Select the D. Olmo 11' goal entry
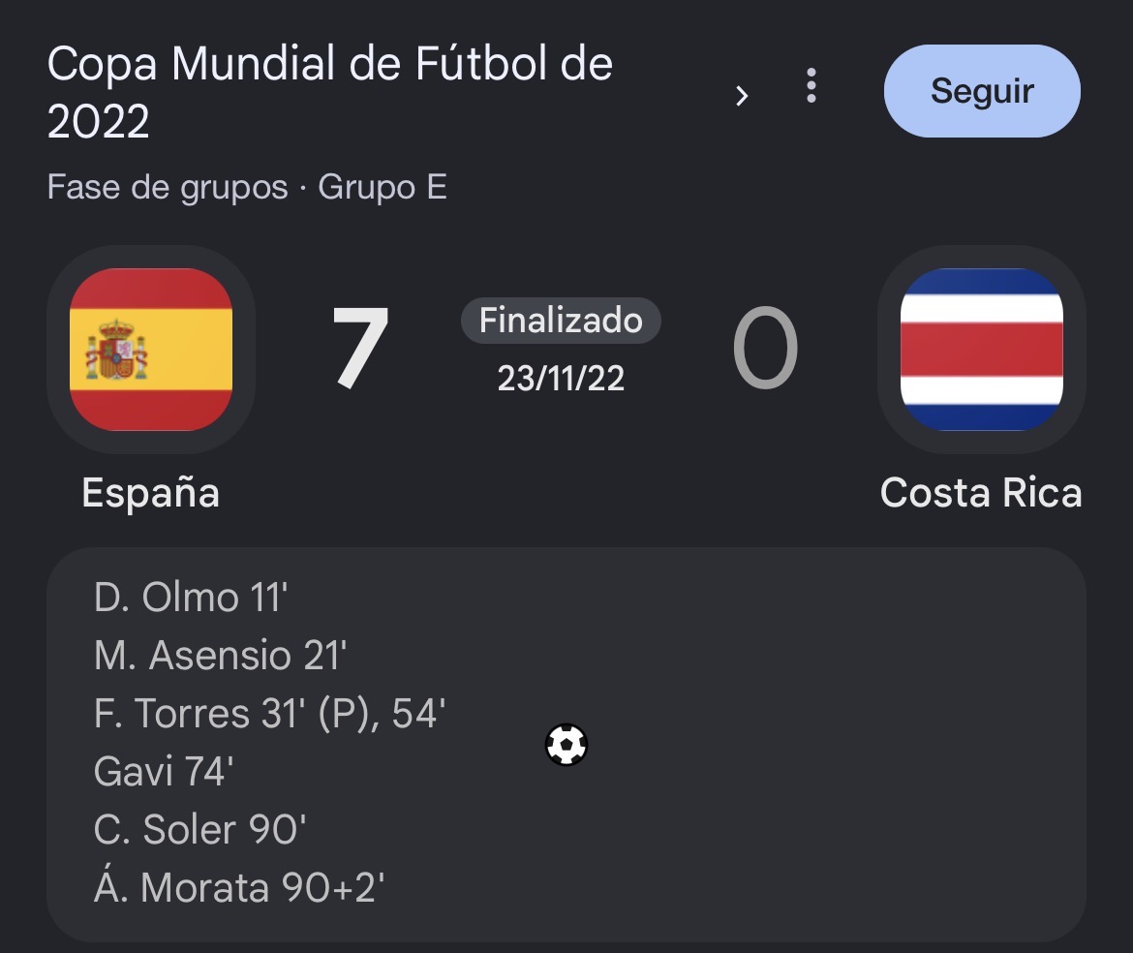Viewport: 1133px width, 953px height. [x=191, y=598]
